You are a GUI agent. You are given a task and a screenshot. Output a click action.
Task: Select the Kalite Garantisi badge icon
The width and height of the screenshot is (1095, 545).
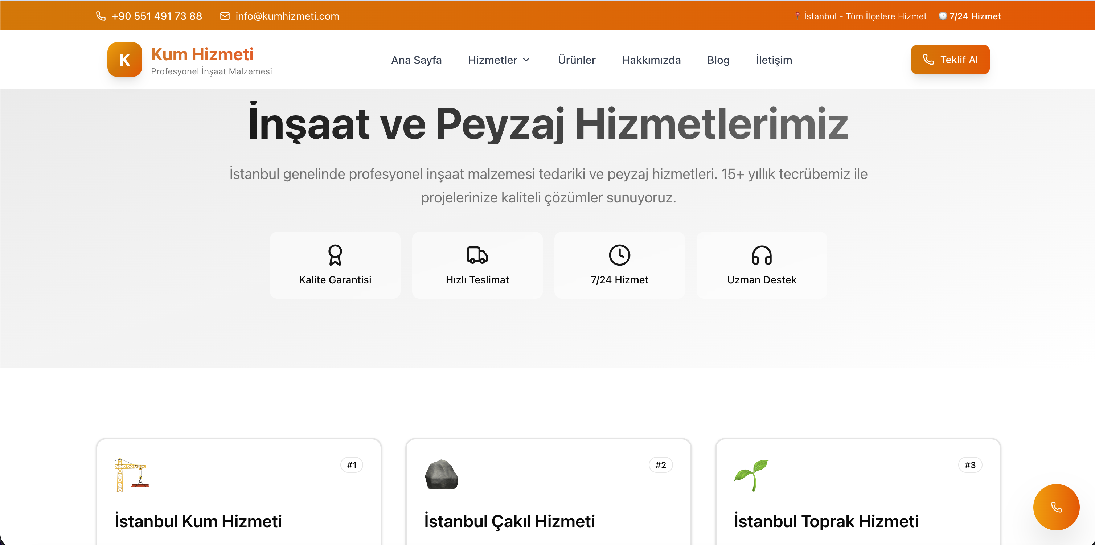(x=335, y=255)
